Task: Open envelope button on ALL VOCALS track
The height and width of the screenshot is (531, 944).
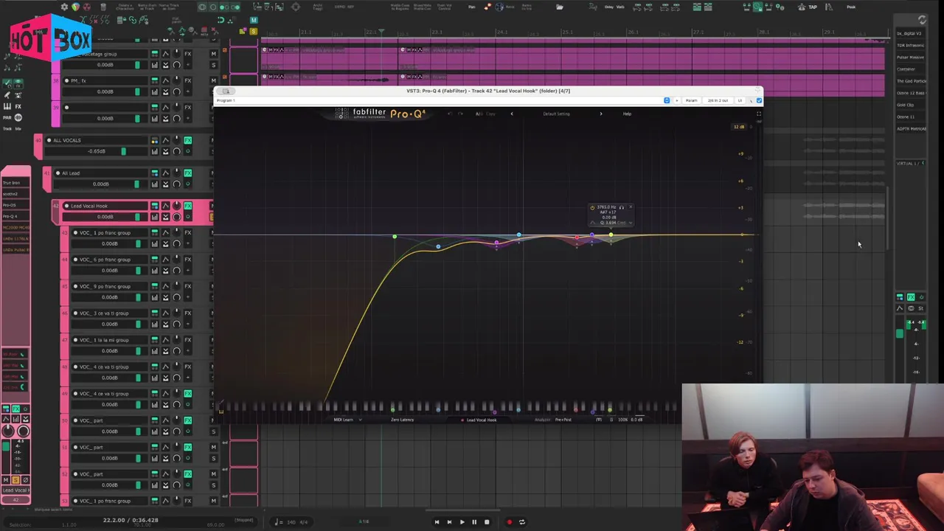Action: [x=165, y=140]
